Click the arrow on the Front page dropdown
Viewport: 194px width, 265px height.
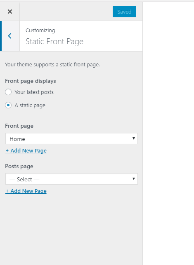tap(134, 138)
